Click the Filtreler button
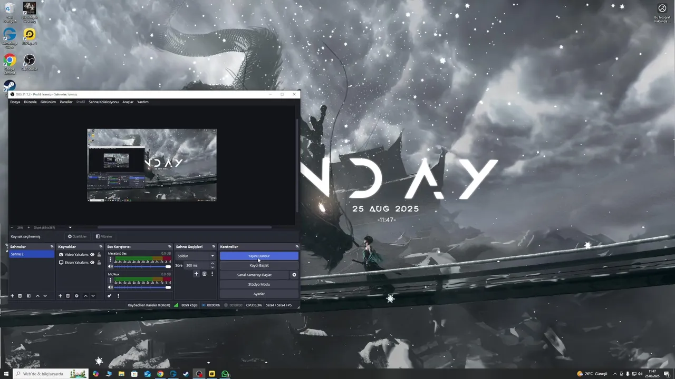The width and height of the screenshot is (675, 379). point(104,236)
